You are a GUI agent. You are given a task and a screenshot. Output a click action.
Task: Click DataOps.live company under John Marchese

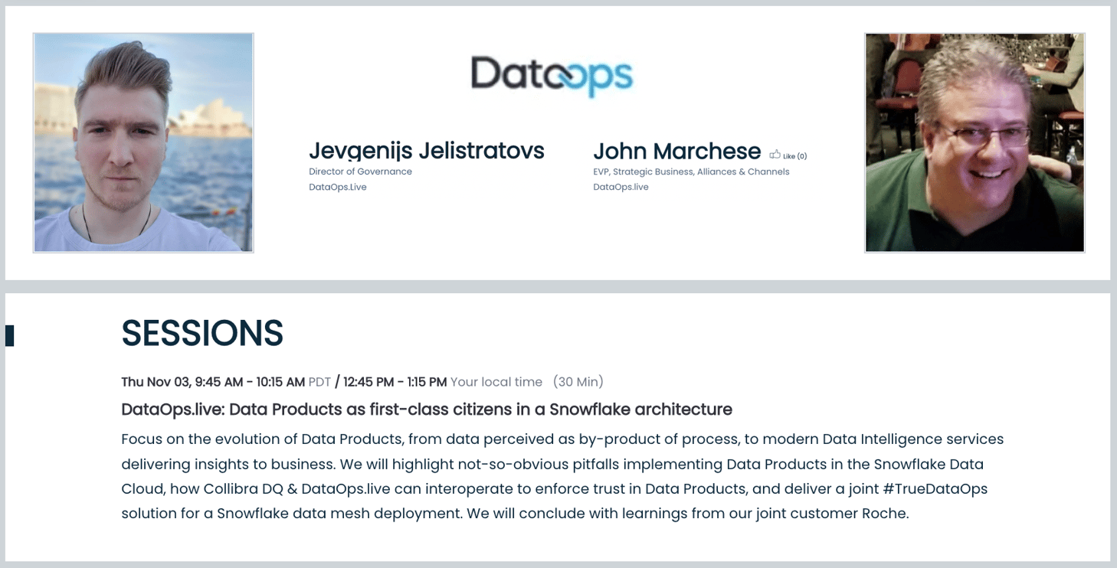pyautogui.click(x=621, y=187)
